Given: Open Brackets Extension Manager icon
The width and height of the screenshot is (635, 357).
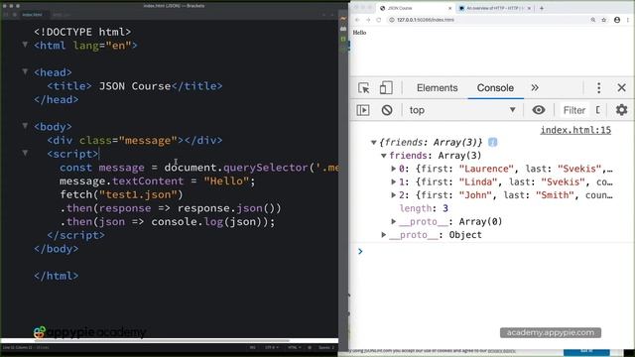Looking at the screenshot, I should coord(343,29).
